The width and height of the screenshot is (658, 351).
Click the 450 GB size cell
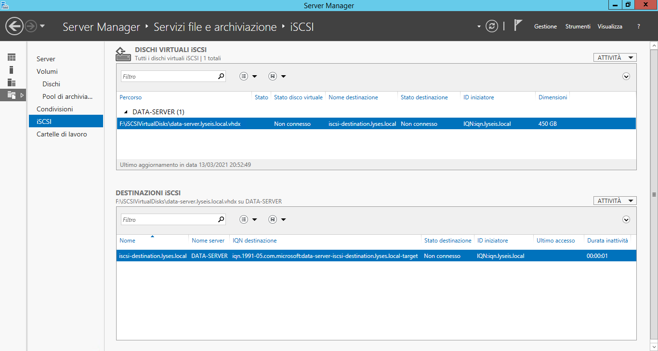547,124
